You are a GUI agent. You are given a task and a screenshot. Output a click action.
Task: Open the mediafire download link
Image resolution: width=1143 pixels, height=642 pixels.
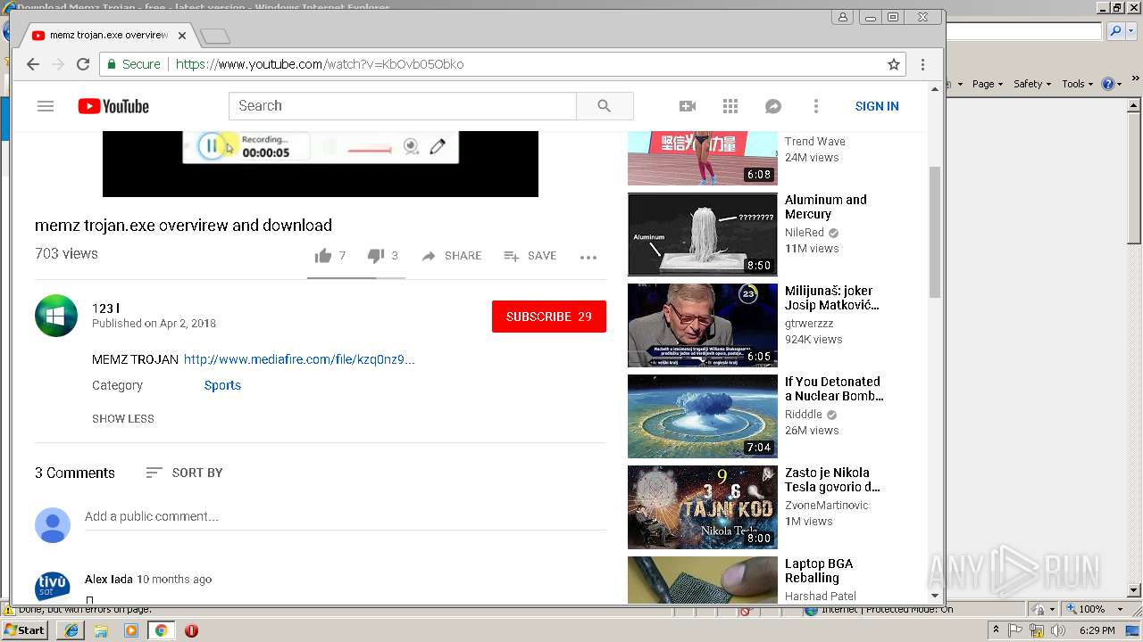click(x=299, y=359)
